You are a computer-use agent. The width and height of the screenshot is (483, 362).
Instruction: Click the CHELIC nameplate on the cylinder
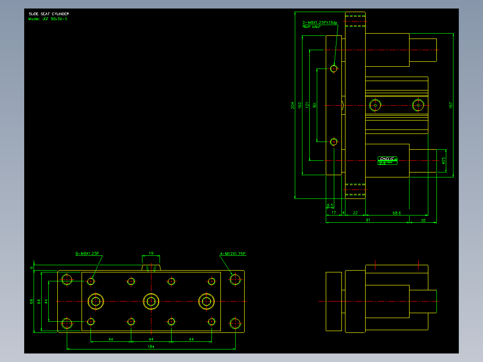pyautogui.click(x=388, y=160)
